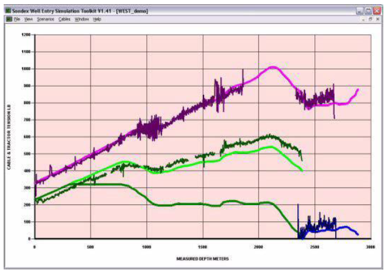Click the thick dark green curve plateau
Image resolution: width=387 pixels, height=272 pixels.
click(x=98, y=184)
